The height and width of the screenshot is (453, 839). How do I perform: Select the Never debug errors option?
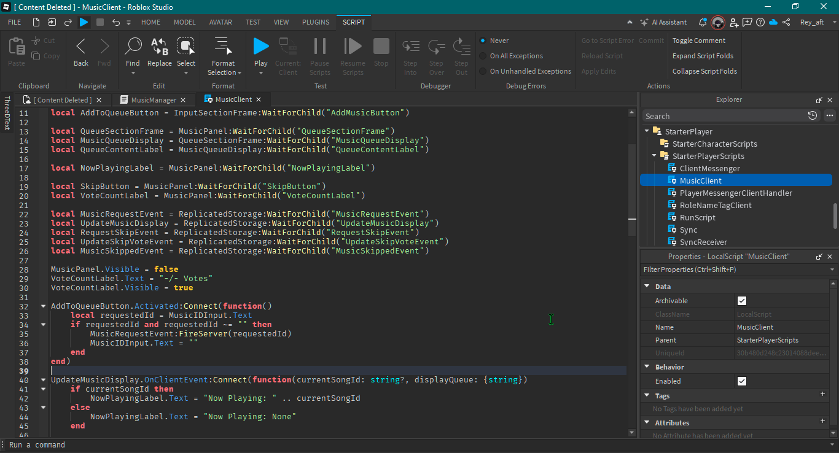[483, 41]
